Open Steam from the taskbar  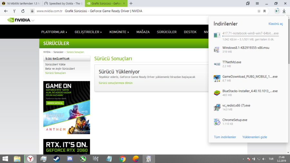click(x=57, y=159)
